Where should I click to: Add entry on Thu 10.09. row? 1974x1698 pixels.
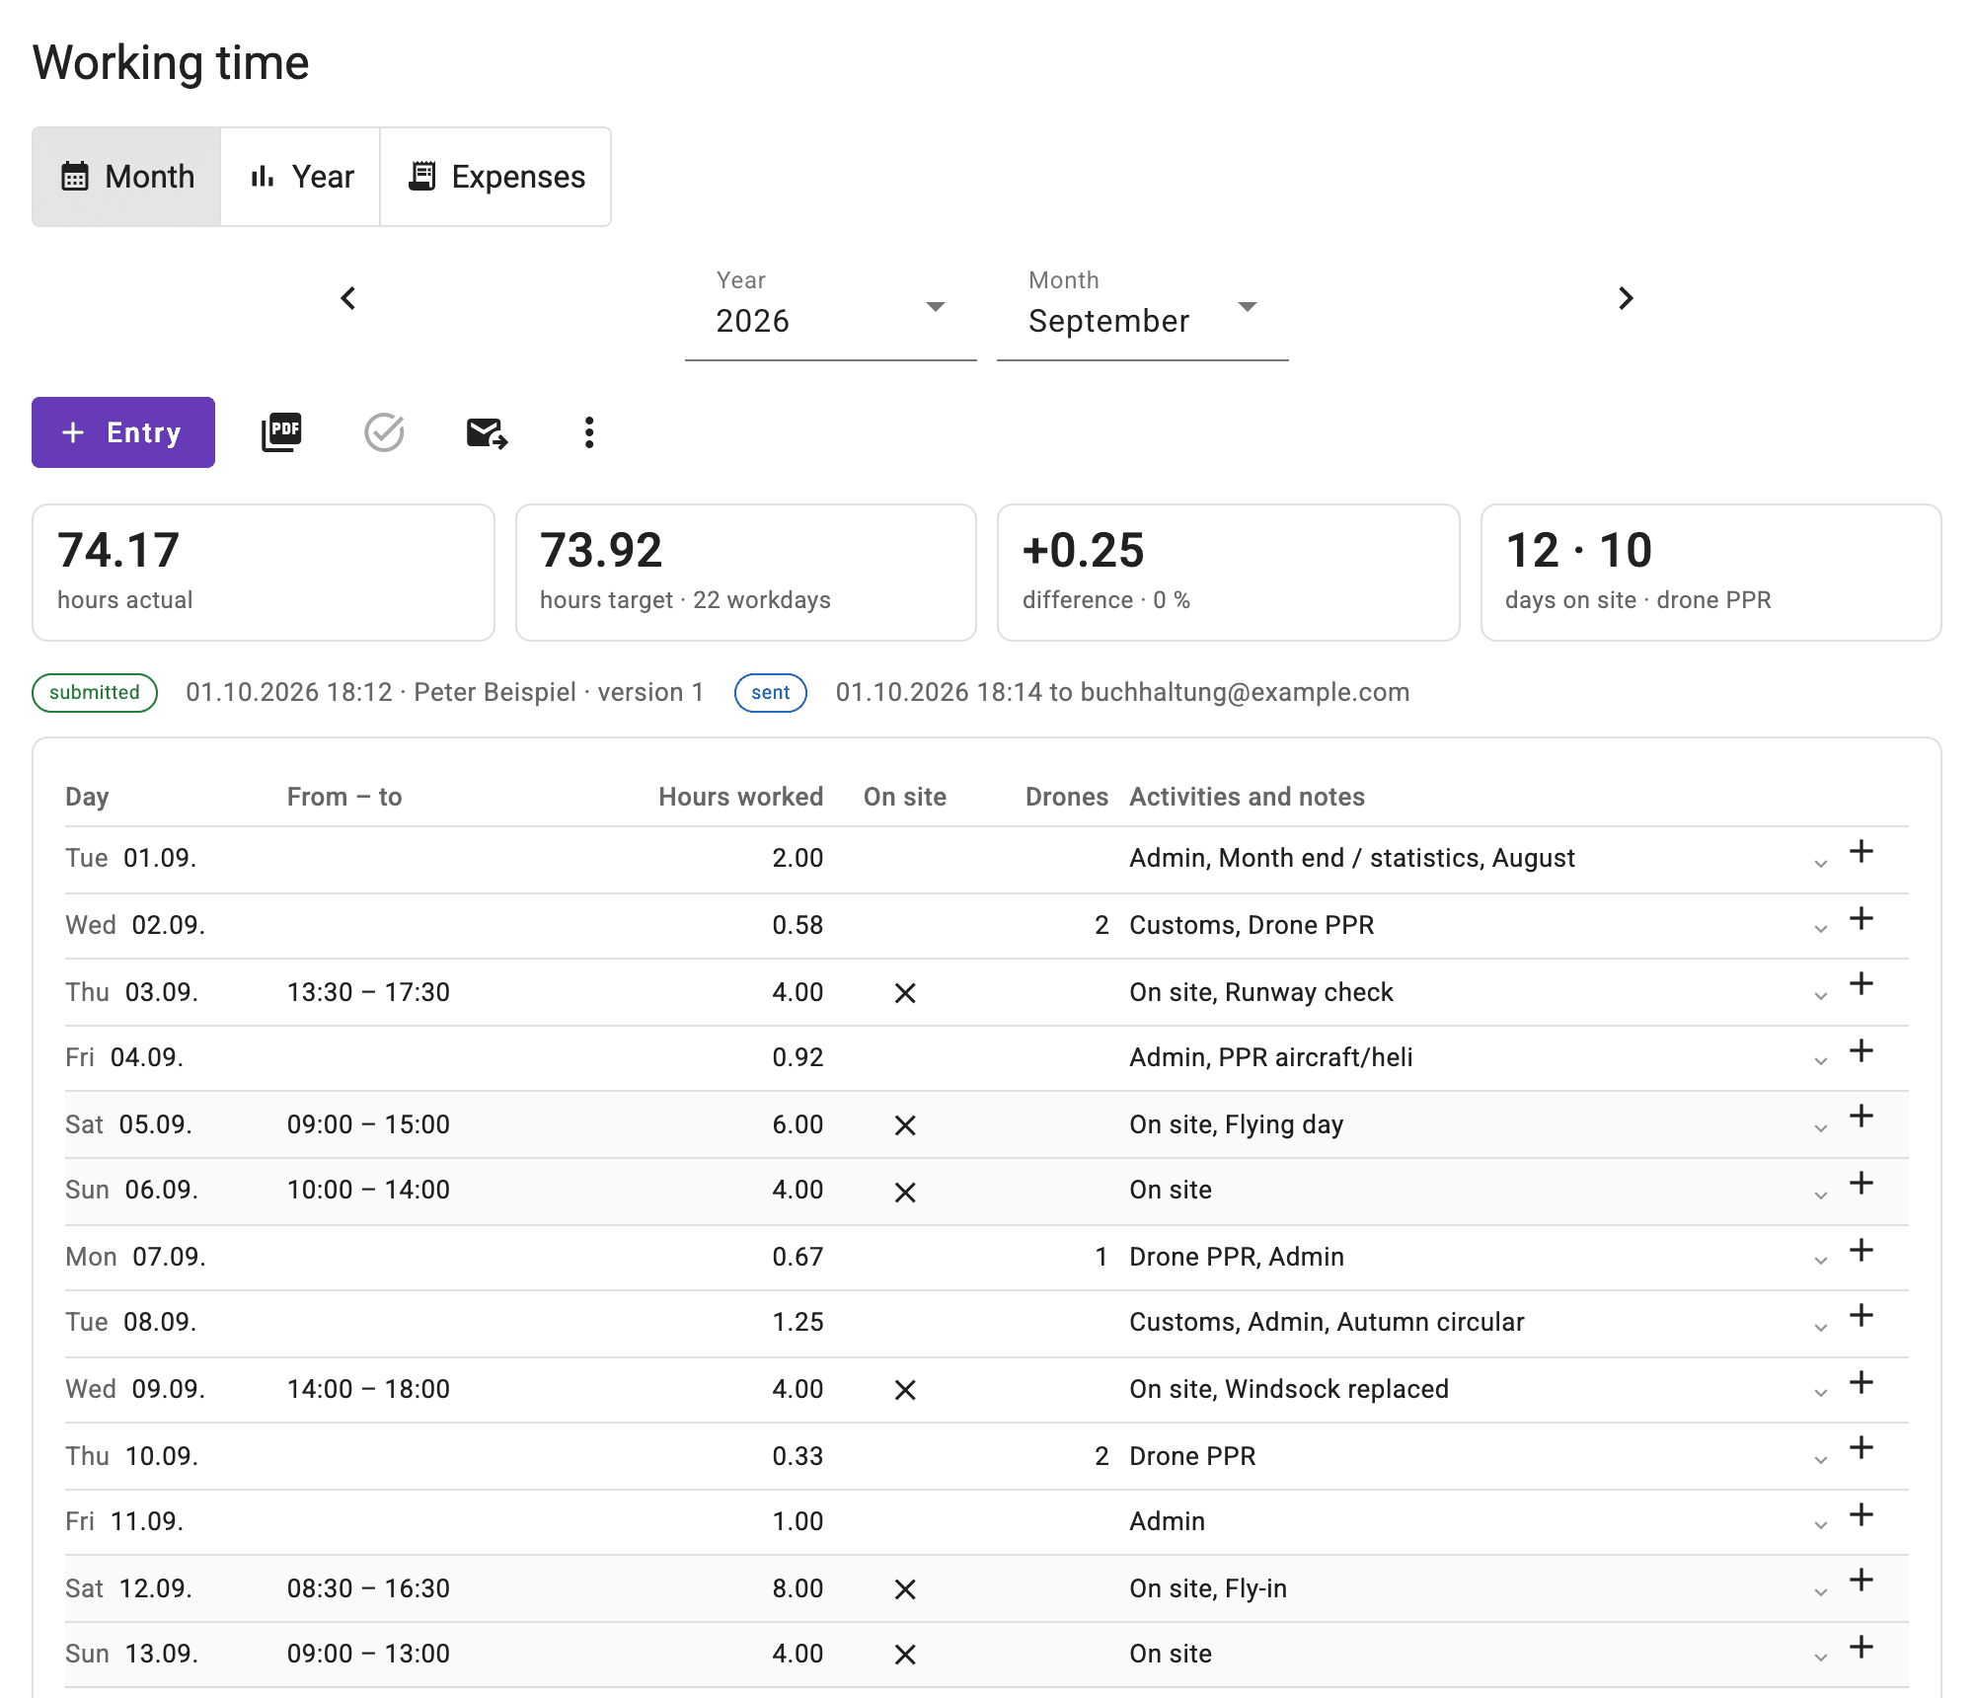(1861, 1448)
